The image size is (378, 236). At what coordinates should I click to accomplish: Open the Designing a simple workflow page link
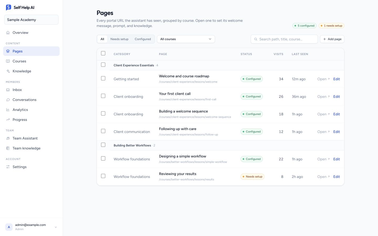(323, 159)
